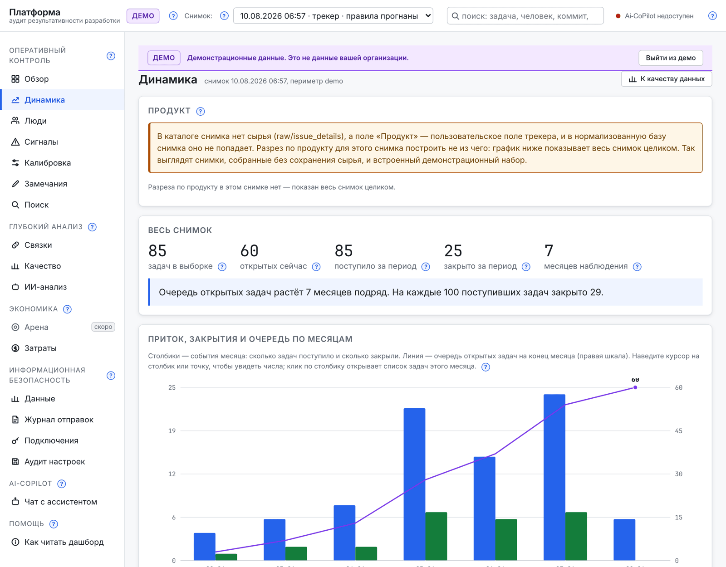The width and height of the screenshot is (726, 567).
Task: Click the Качество chart icon
Action: point(15,266)
